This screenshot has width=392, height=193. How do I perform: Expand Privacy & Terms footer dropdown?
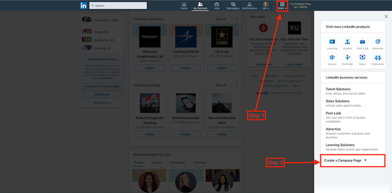(295, 76)
